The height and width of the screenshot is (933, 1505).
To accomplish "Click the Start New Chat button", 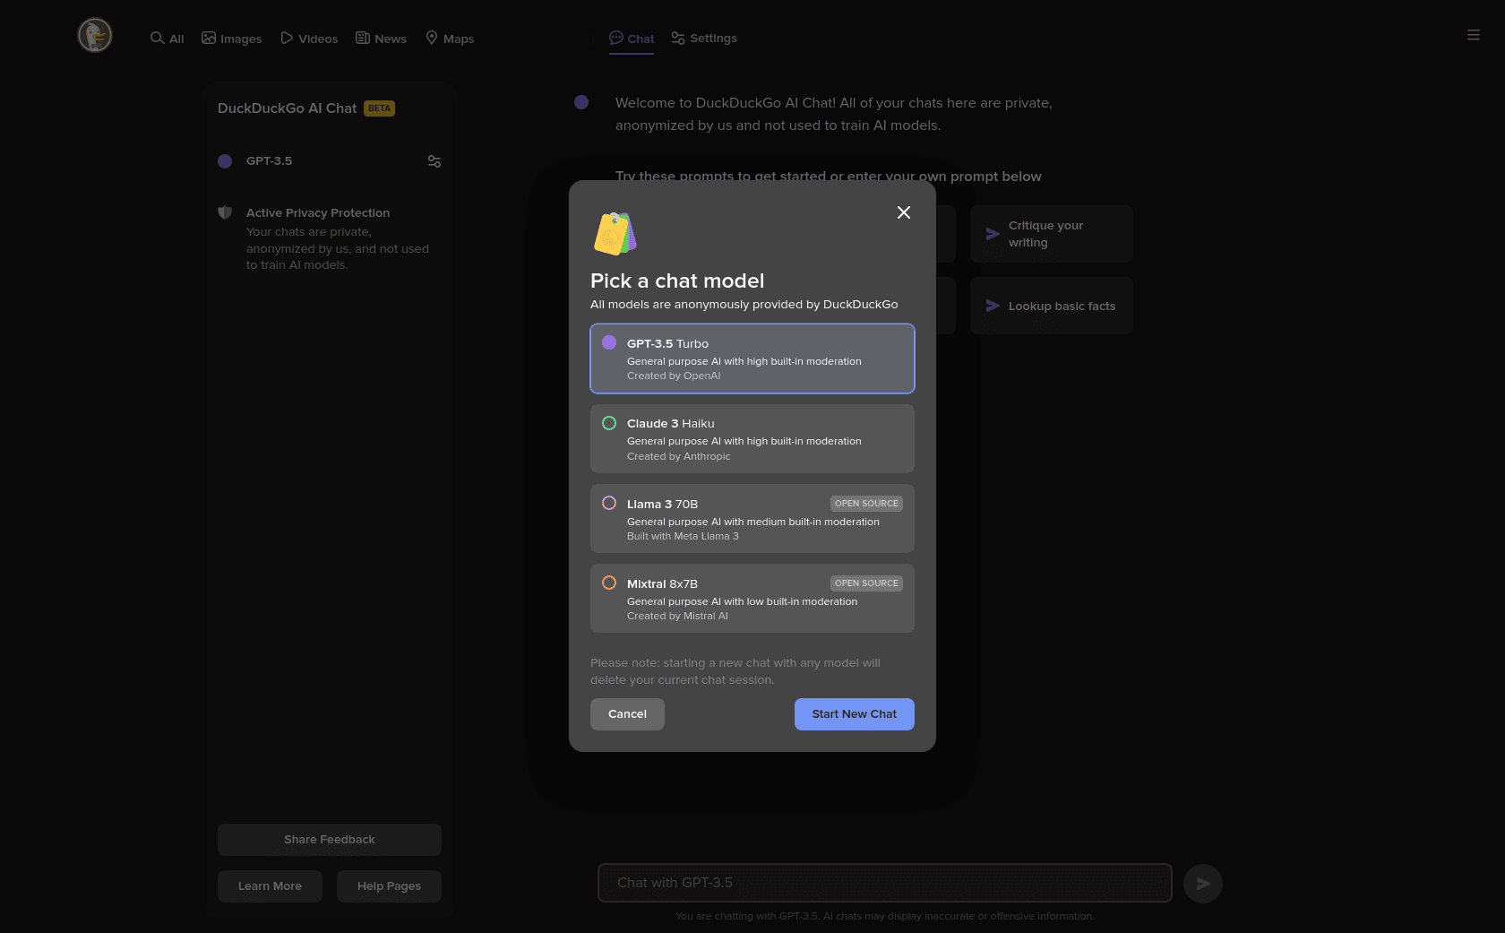I will click(x=855, y=714).
